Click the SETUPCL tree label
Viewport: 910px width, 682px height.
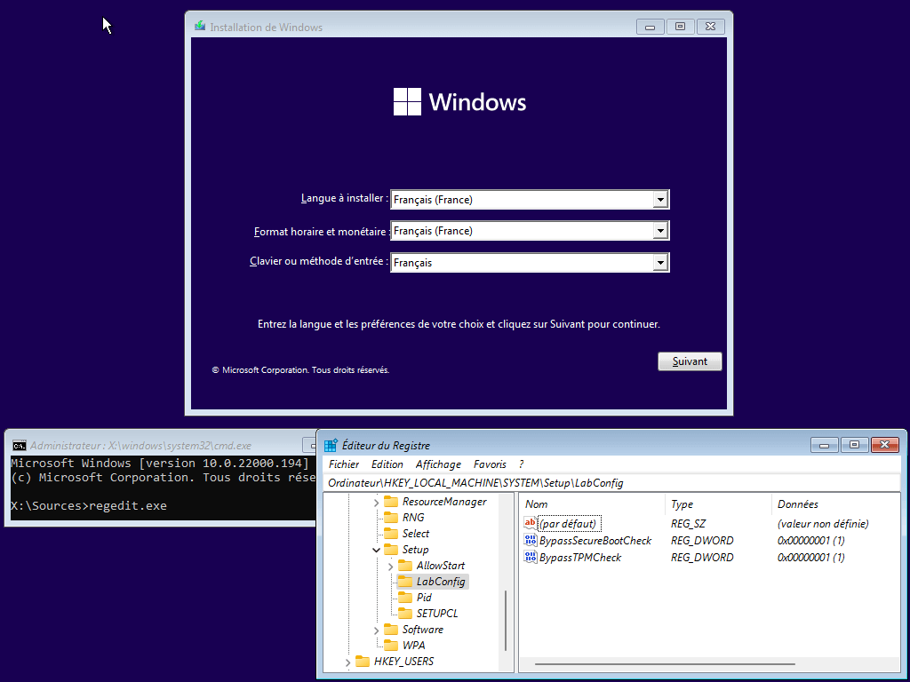(437, 613)
